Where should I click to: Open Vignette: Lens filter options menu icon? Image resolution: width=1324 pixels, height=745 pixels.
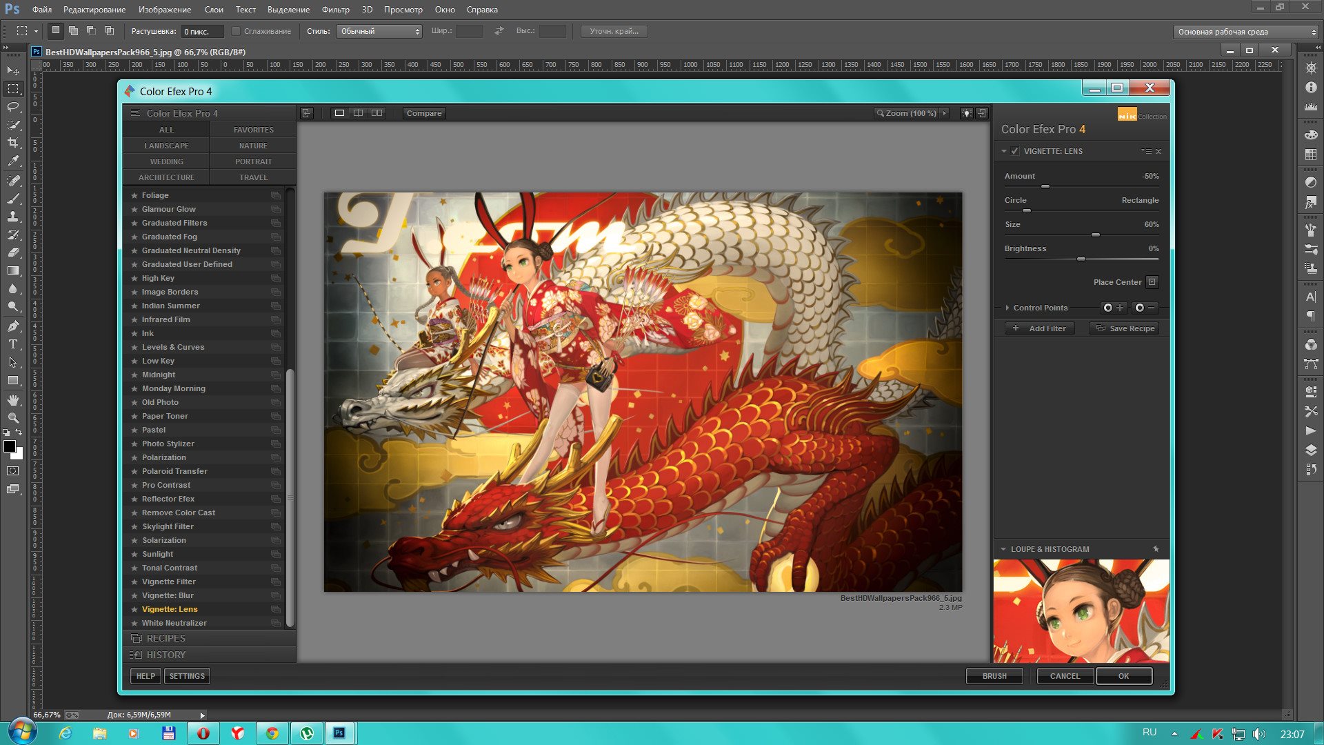1147,151
